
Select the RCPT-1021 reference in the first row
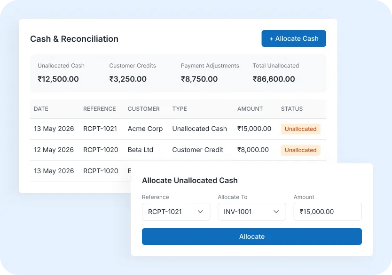(100, 129)
